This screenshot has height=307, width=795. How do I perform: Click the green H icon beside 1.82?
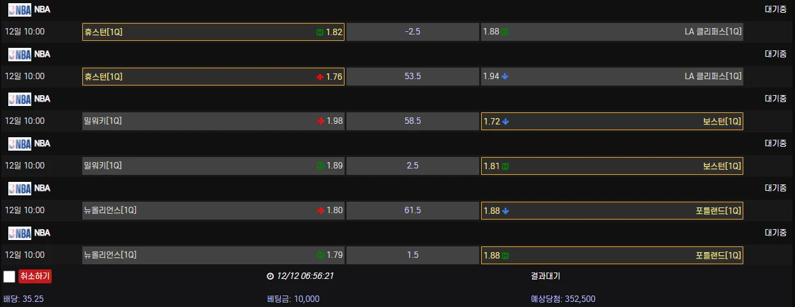tap(320, 32)
